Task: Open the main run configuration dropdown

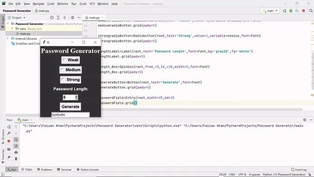Action: pyautogui.click(x=270, y=11)
